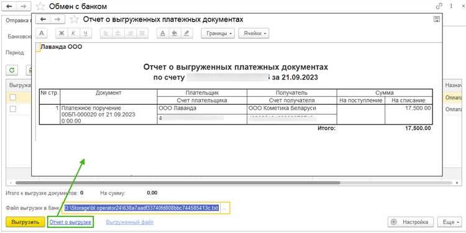
Task: Go forward in Обмен с банком window
Action: tap(24, 6)
